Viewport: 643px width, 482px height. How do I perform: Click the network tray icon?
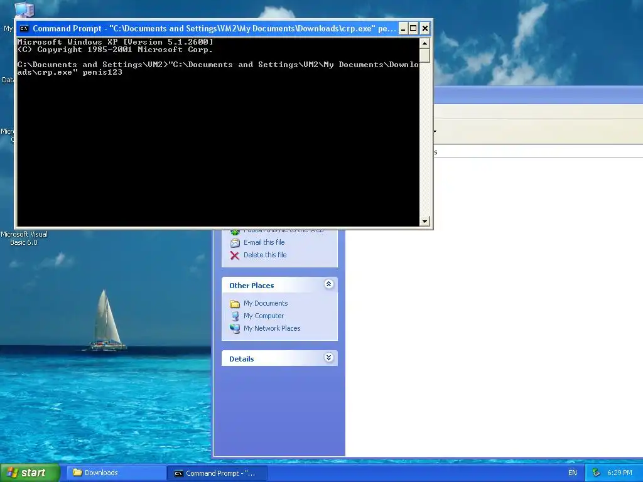click(596, 473)
